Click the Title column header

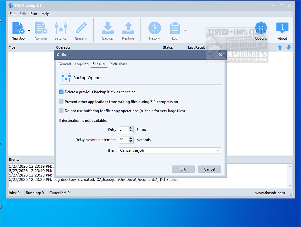(x=31, y=47)
